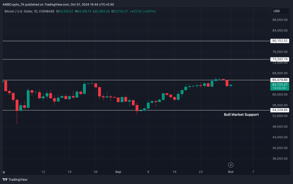The height and width of the screenshot is (184, 293).
Task: Click the 88,000.00 price axis label
Action: click(280, 20)
